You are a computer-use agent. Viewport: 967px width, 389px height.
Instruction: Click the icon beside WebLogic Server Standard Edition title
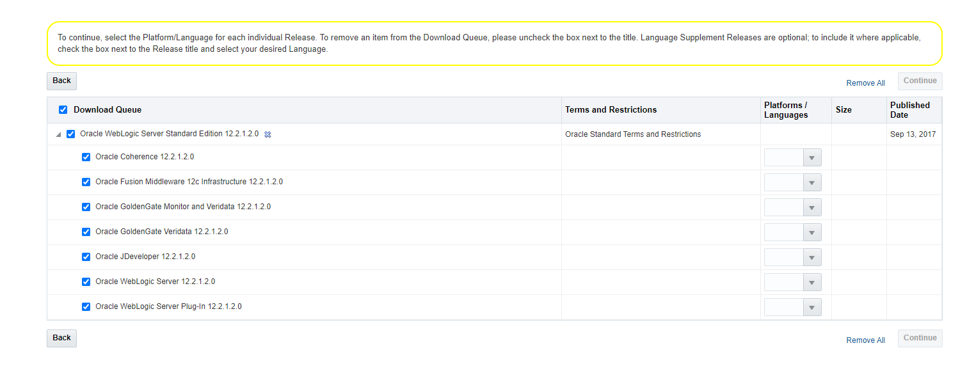click(268, 134)
